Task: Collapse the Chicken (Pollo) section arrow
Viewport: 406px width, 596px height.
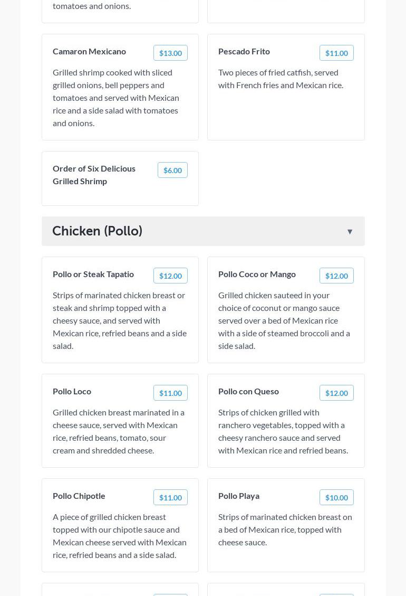Action: 350,232
